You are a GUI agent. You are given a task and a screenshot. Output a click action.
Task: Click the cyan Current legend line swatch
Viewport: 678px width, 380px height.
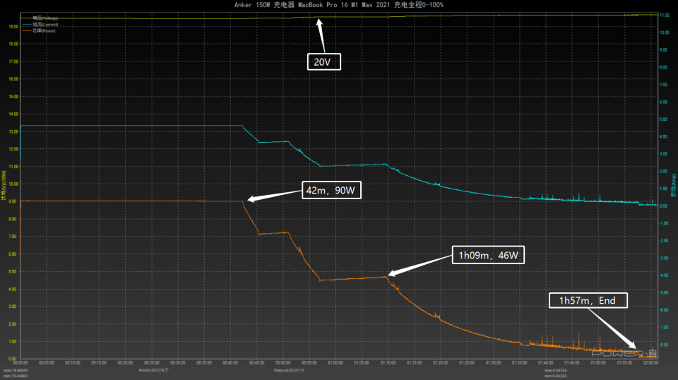tap(27, 25)
